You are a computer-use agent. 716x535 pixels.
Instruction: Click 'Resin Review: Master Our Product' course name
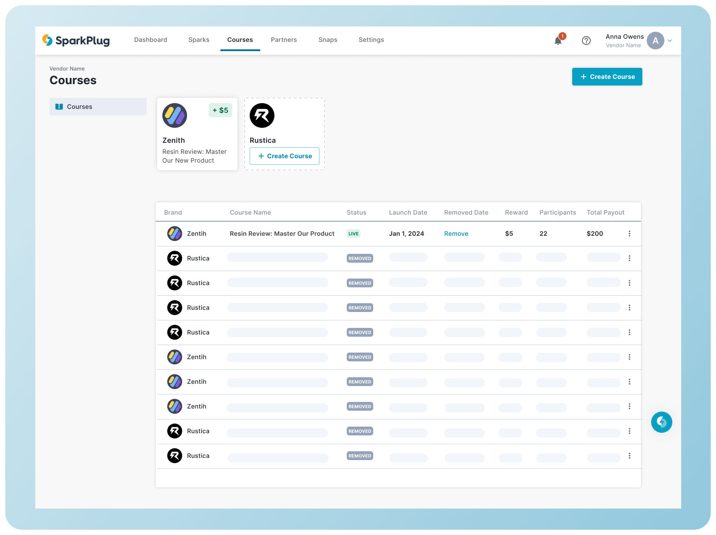pyautogui.click(x=282, y=234)
